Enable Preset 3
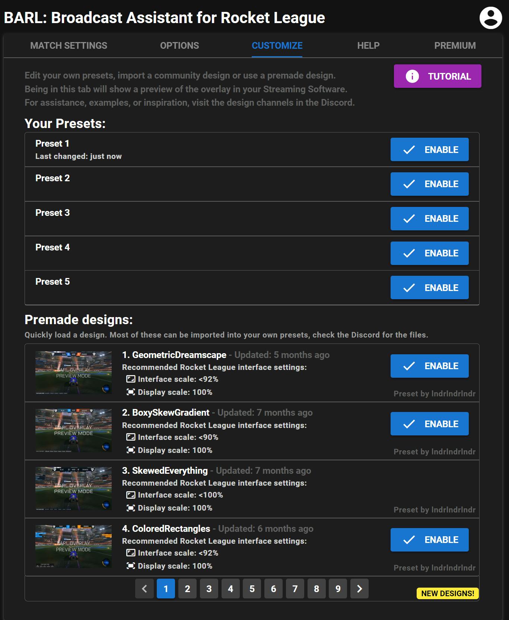The width and height of the screenshot is (509, 620). 429,218
